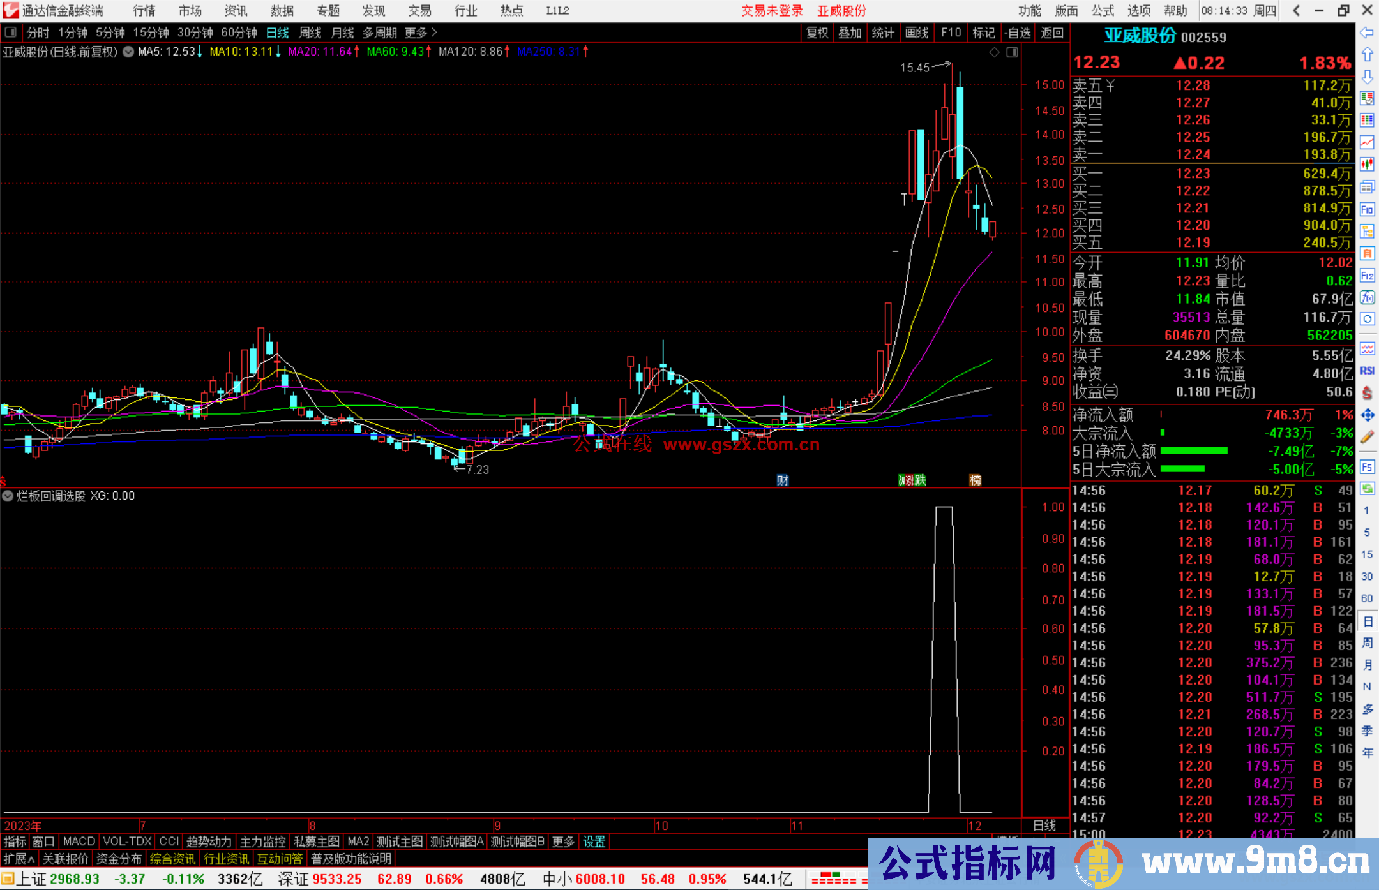This screenshot has width=1379, height=890.
Task: Click the back navigation arrow in right sidebar
Action: pyautogui.click(x=1368, y=33)
